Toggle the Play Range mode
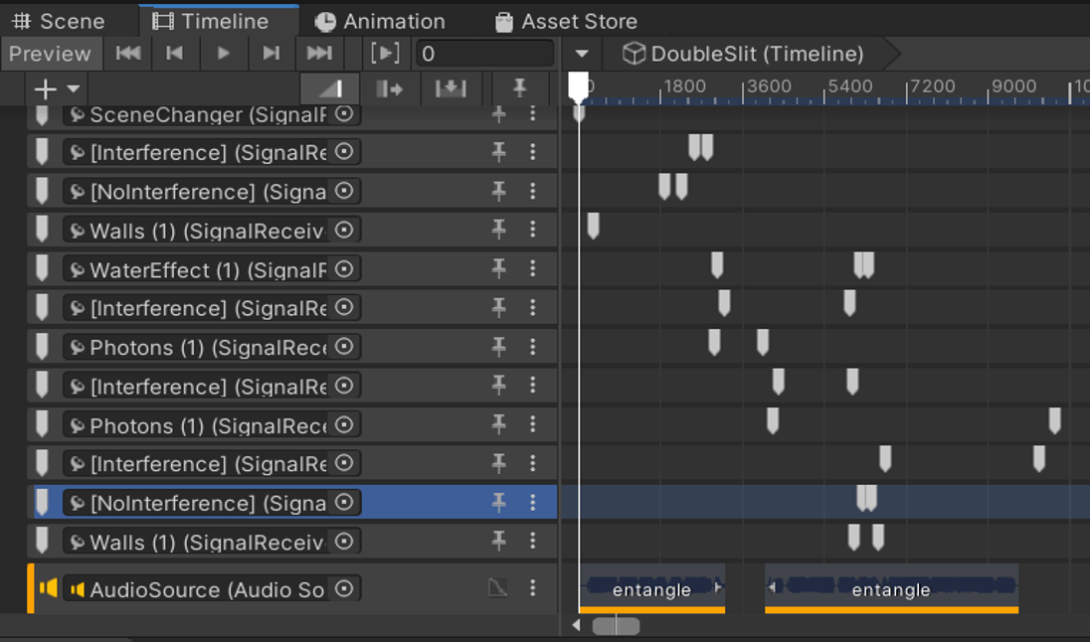This screenshot has width=1090, height=642. (385, 54)
